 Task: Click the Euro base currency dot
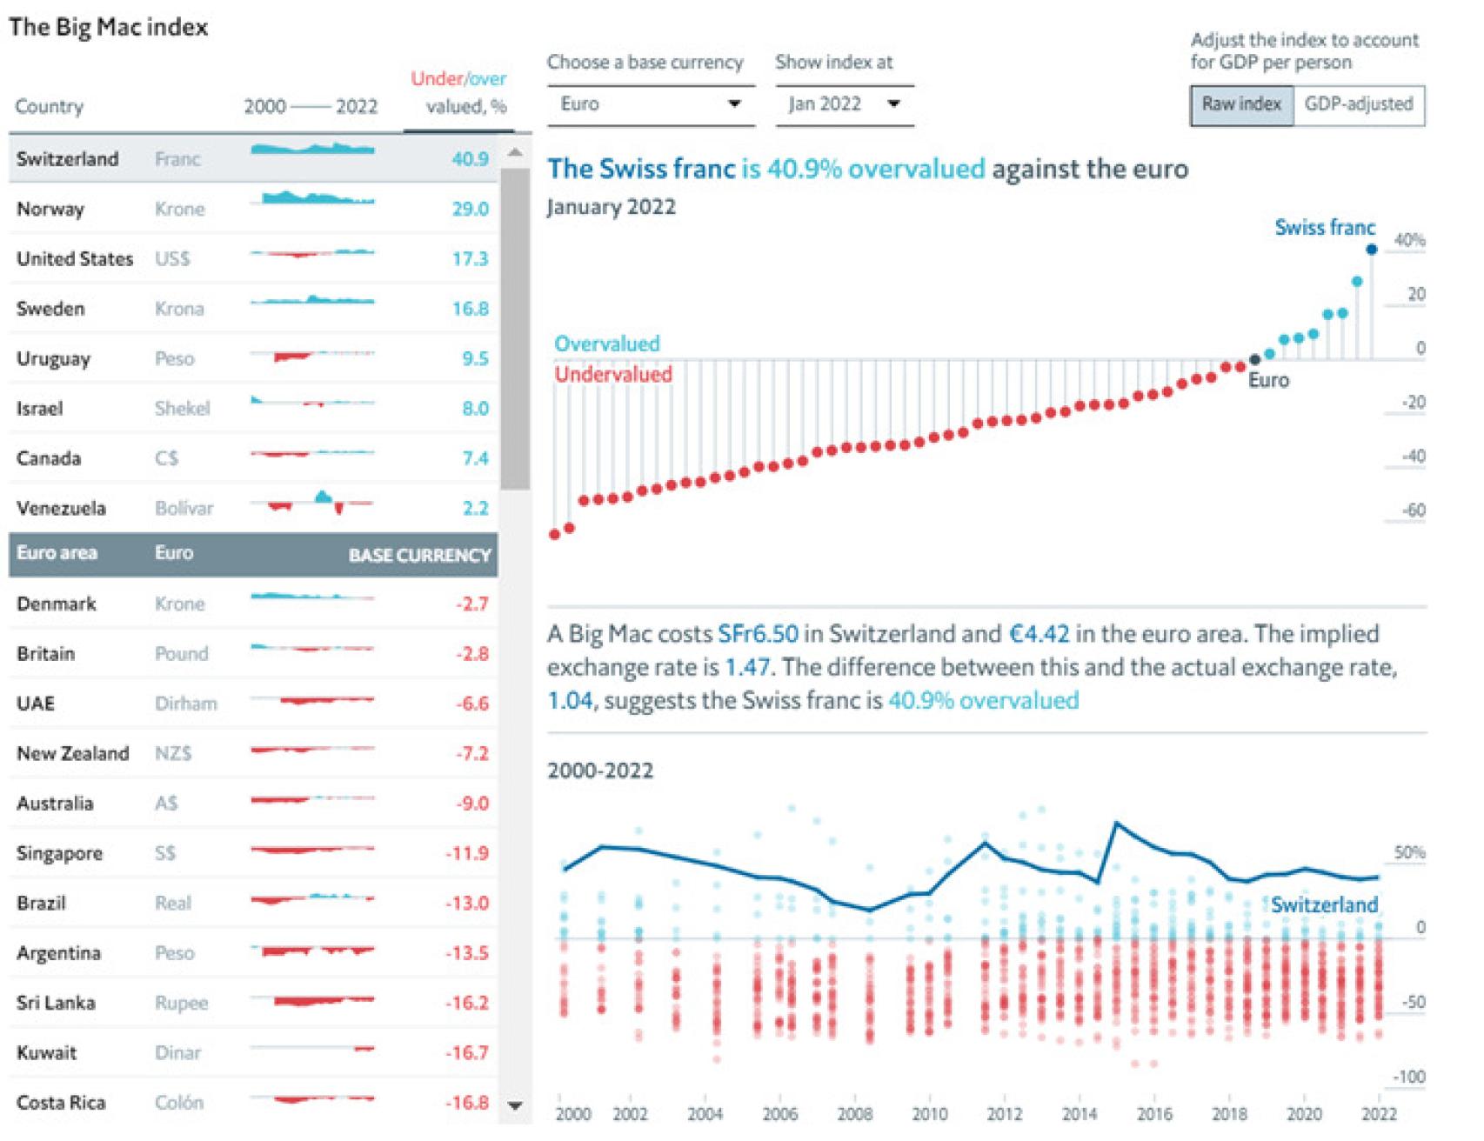1254,359
